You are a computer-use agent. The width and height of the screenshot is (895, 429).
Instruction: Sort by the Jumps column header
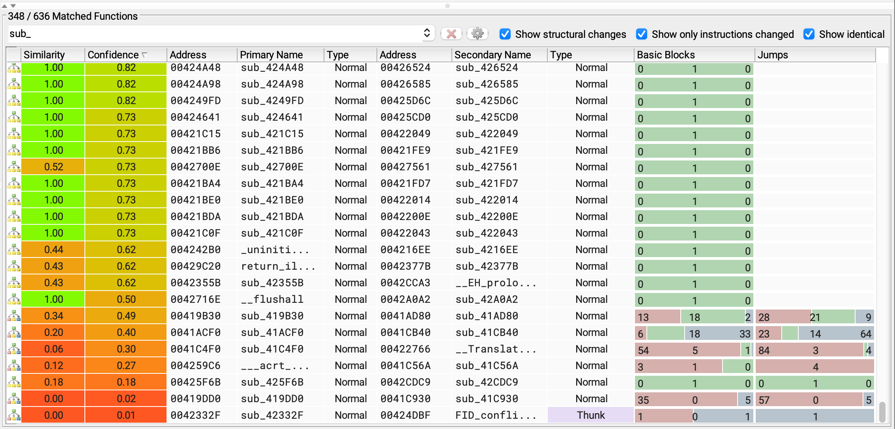pyautogui.click(x=815, y=55)
